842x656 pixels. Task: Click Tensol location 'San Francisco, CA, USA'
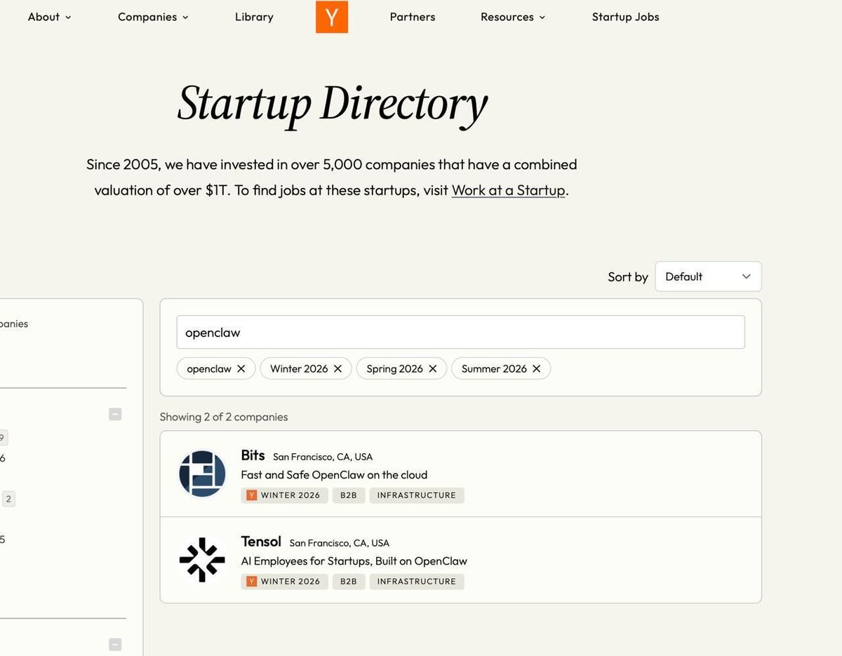coord(339,543)
